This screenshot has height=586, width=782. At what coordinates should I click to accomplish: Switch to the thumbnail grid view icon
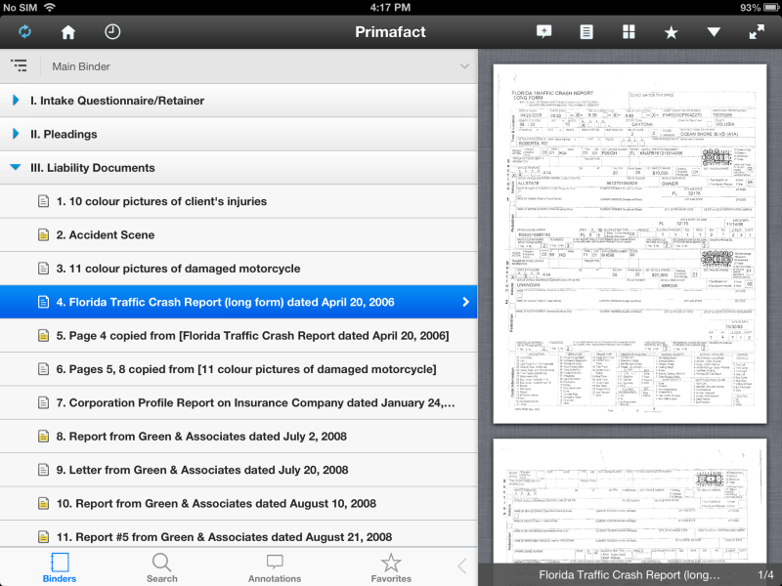(629, 32)
